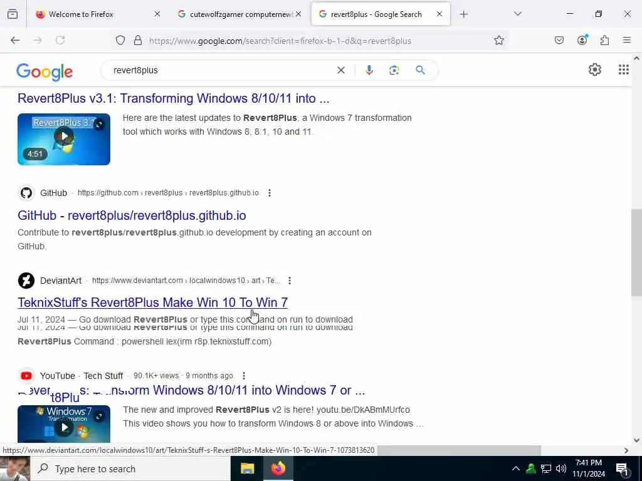The height and width of the screenshot is (481, 642).
Task: Go to Google home via logo
Action: click(45, 71)
